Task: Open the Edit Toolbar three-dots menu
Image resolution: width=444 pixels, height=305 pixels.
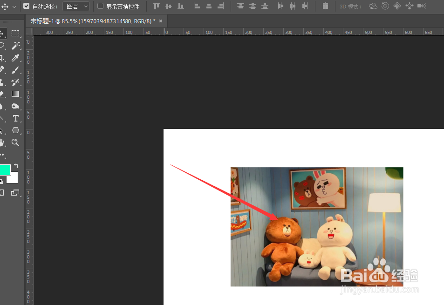Action: coord(2,155)
